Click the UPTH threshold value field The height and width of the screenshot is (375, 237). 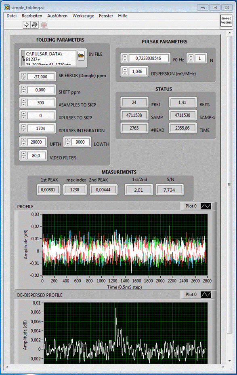click(x=36, y=142)
